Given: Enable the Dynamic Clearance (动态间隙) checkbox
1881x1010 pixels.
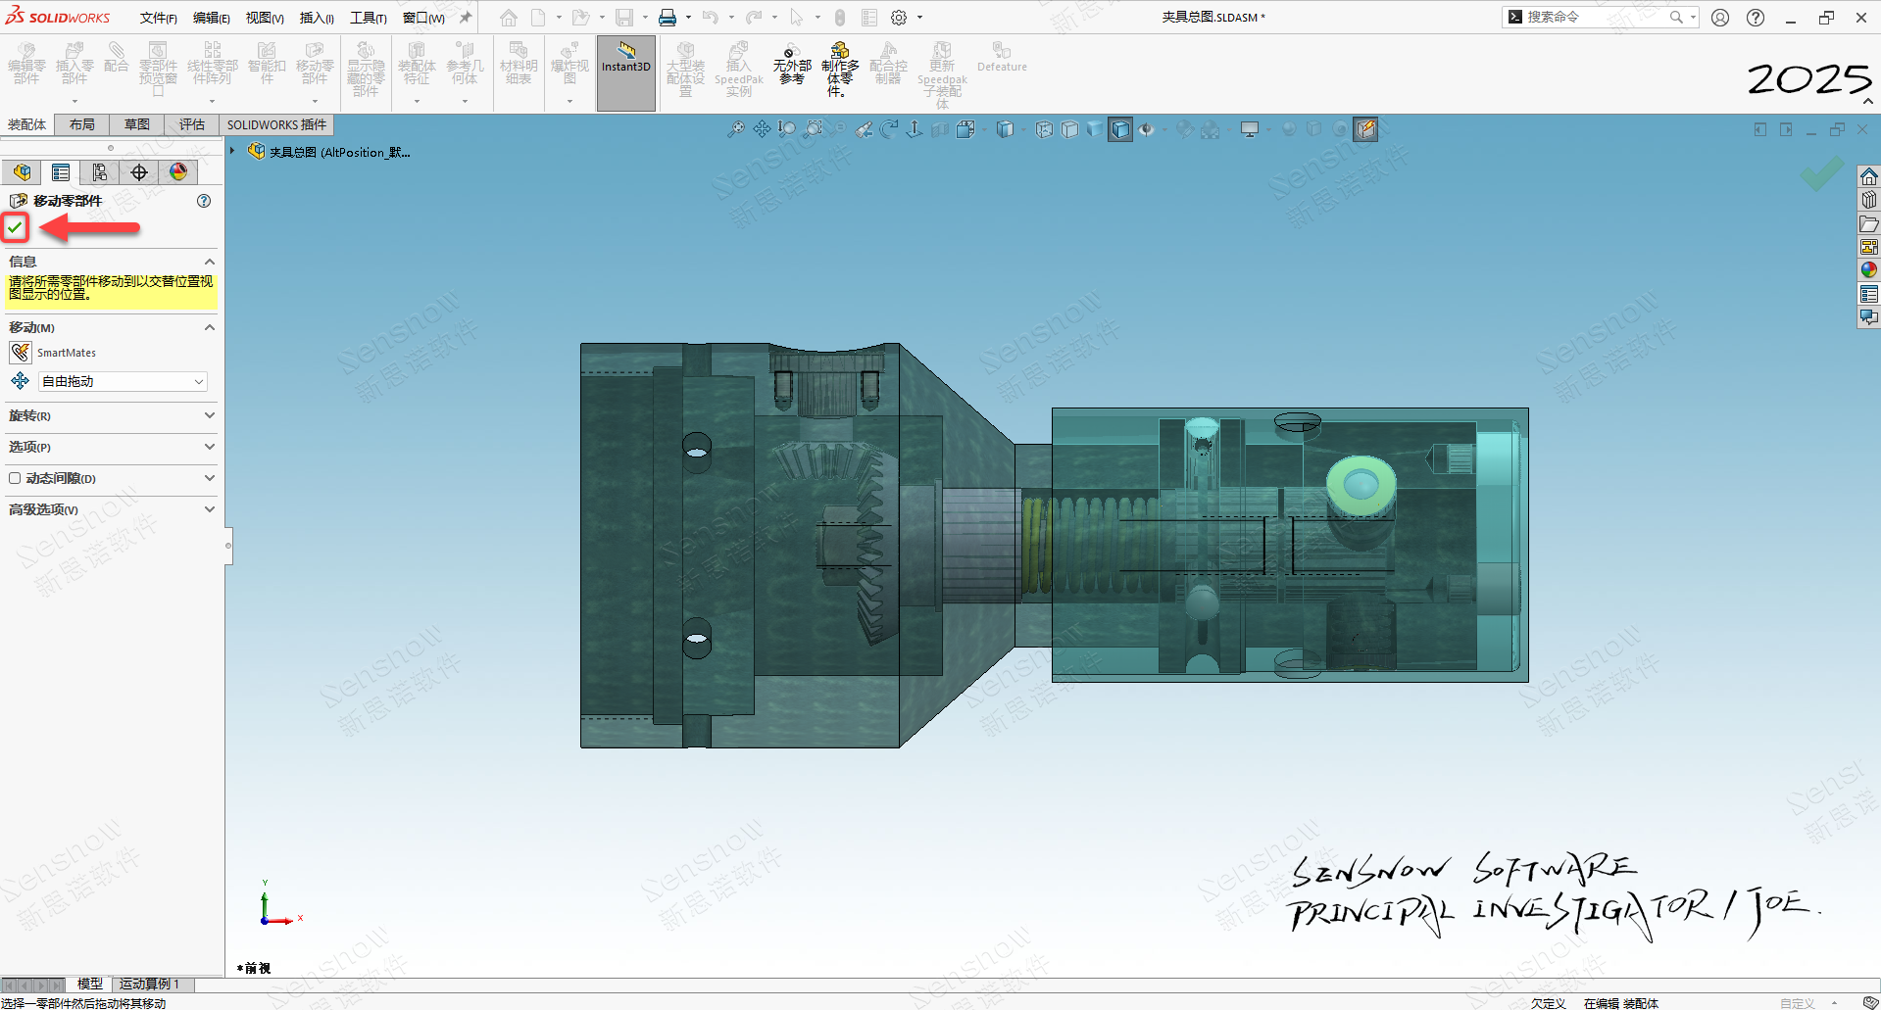Looking at the screenshot, I should pos(15,479).
